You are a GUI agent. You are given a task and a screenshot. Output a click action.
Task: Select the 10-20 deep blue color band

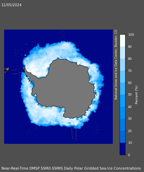122,137
